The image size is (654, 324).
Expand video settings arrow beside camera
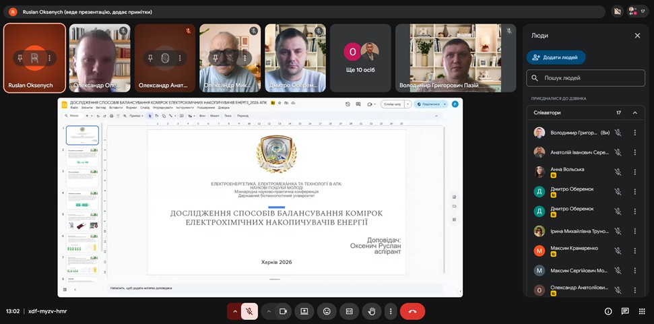(x=269, y=311)
